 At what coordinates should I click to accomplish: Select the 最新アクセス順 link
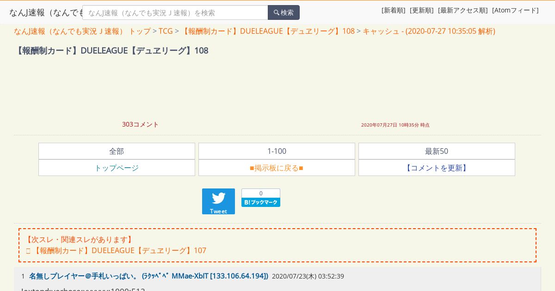coord(463,10)
